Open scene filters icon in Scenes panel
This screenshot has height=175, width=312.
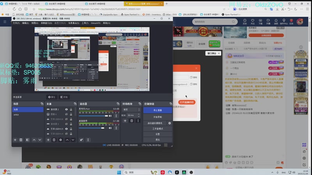pos(27,140)
